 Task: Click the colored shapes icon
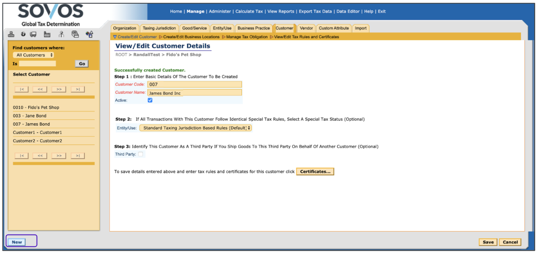tap(89, 34)
